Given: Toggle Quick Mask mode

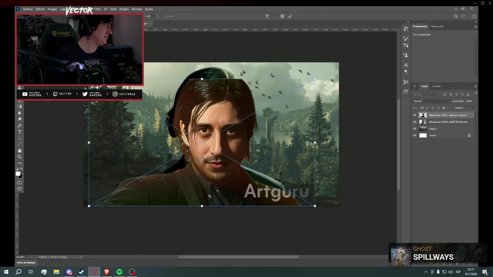Looking at the screenshot, I should point(20,183).
